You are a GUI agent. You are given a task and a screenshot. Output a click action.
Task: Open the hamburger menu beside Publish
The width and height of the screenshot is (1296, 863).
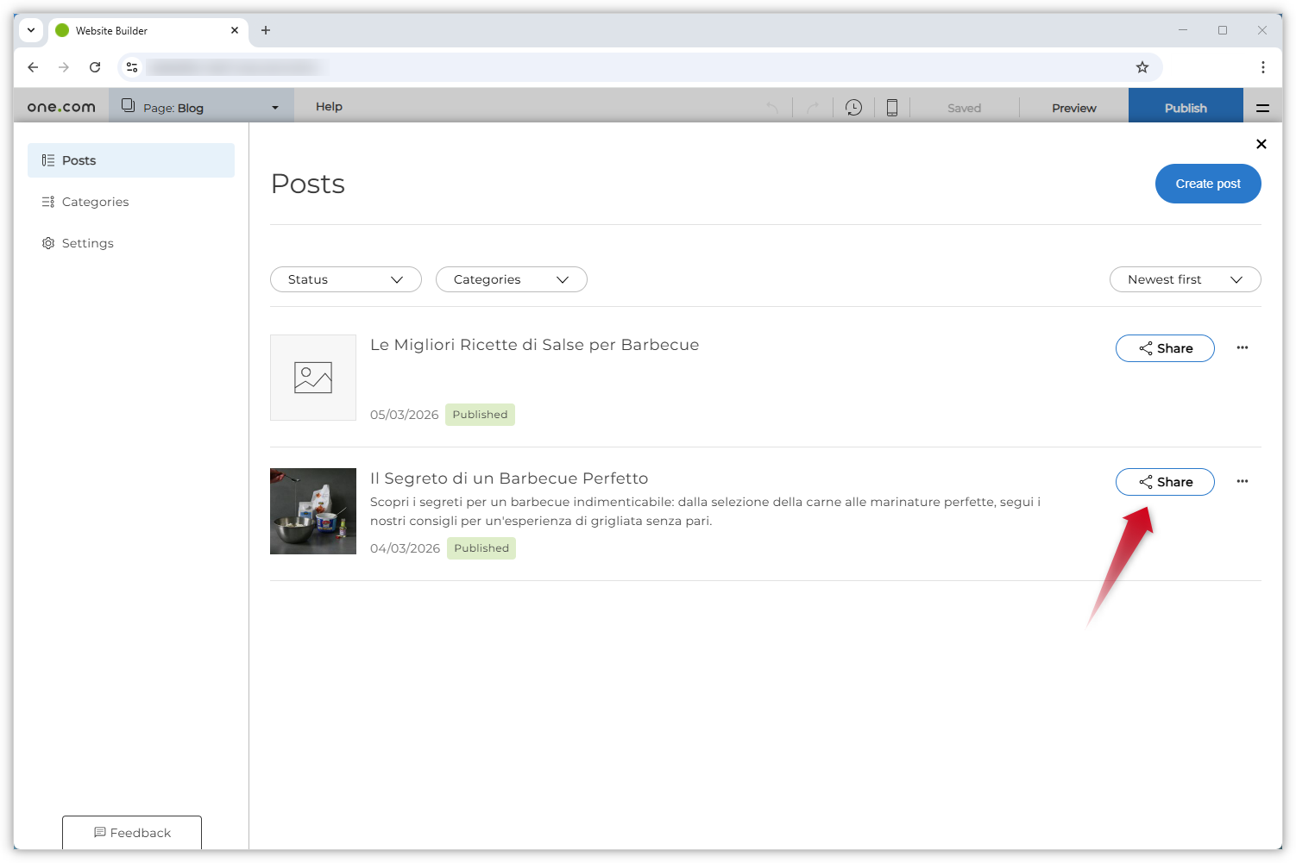click(1262, 106)
